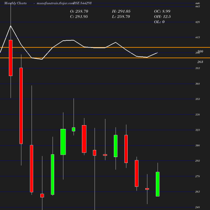Click the 443 price axis label
The height and width of the screenshot is (210, 210).
point(197,6)
